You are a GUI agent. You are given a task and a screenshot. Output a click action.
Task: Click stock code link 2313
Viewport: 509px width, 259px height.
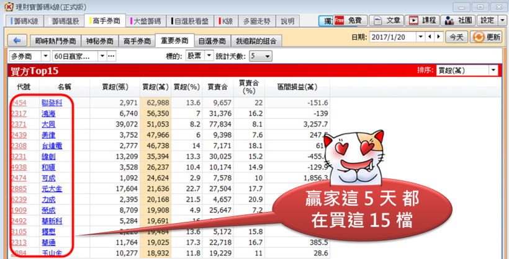pyautogui.click(x=19, y=242)
